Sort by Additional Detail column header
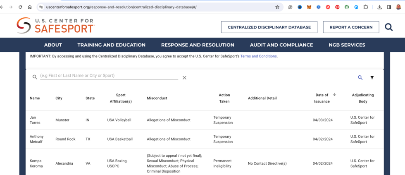The width and height of the screenshot is (405, 175). click(262, 98)
